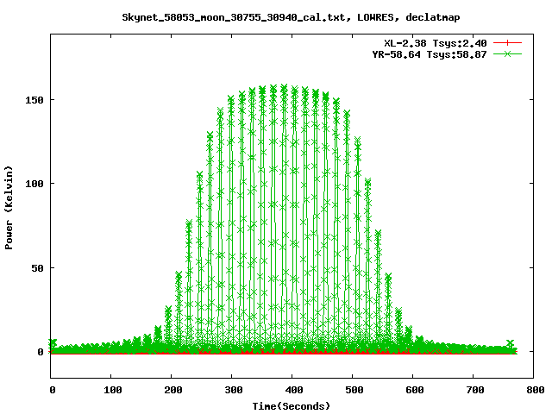
Task: Click the Time(Seconds) axis label
Action: pos(292,406)
